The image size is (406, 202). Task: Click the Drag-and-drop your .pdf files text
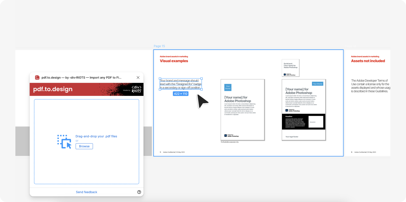(x=96, y=136)
